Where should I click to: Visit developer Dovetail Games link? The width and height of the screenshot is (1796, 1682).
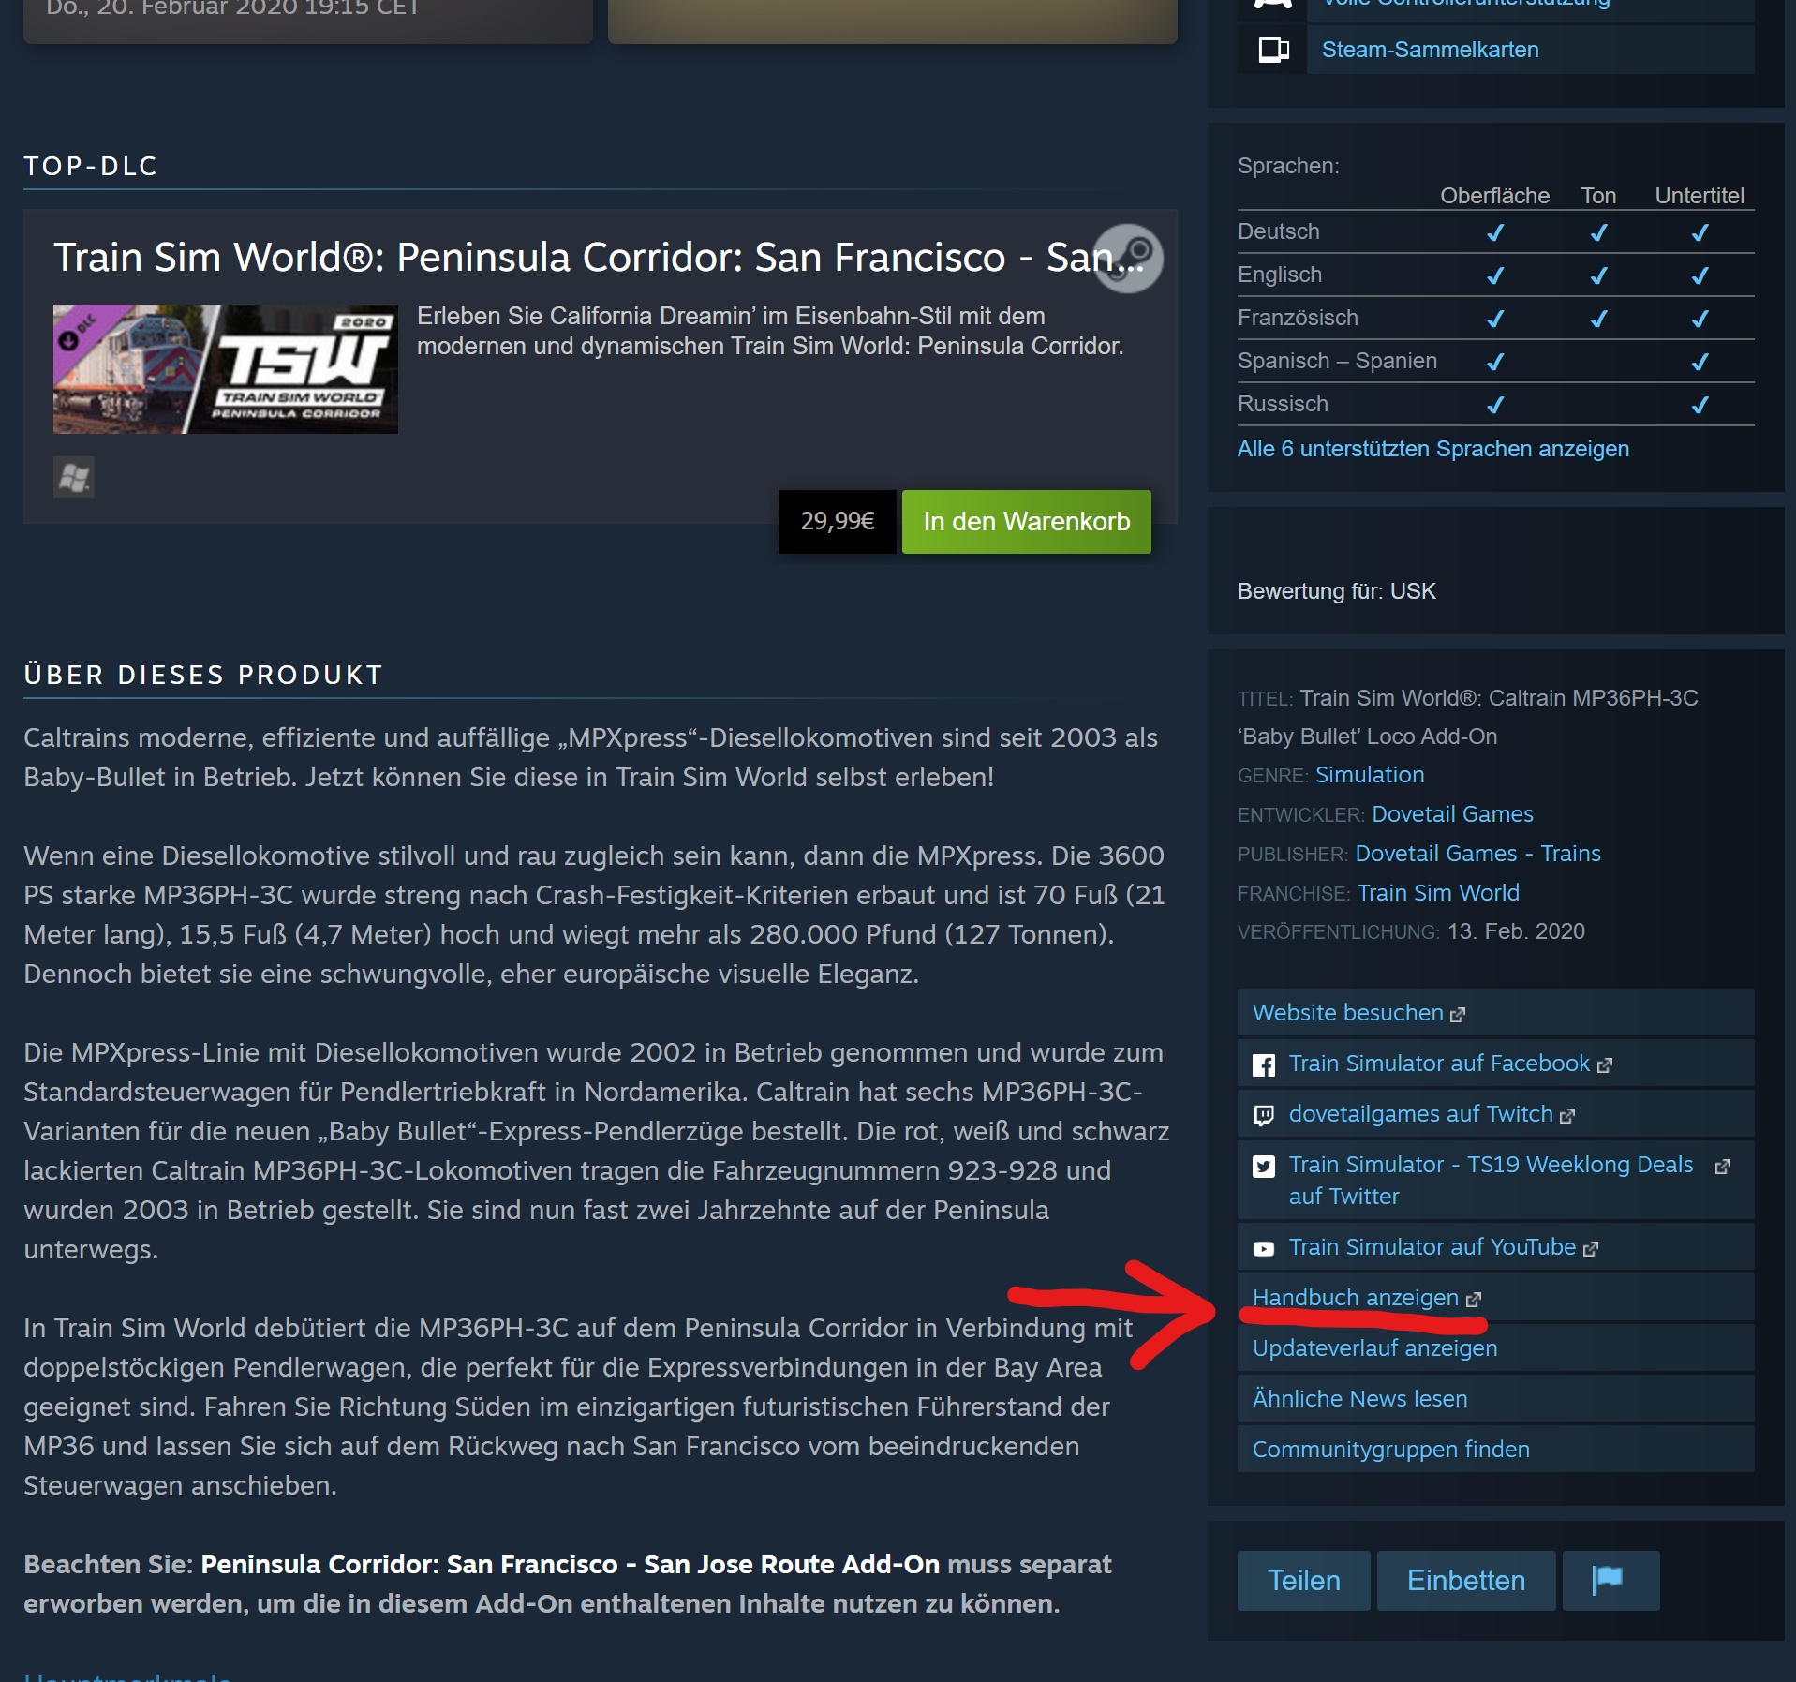tap(1452, 813)
